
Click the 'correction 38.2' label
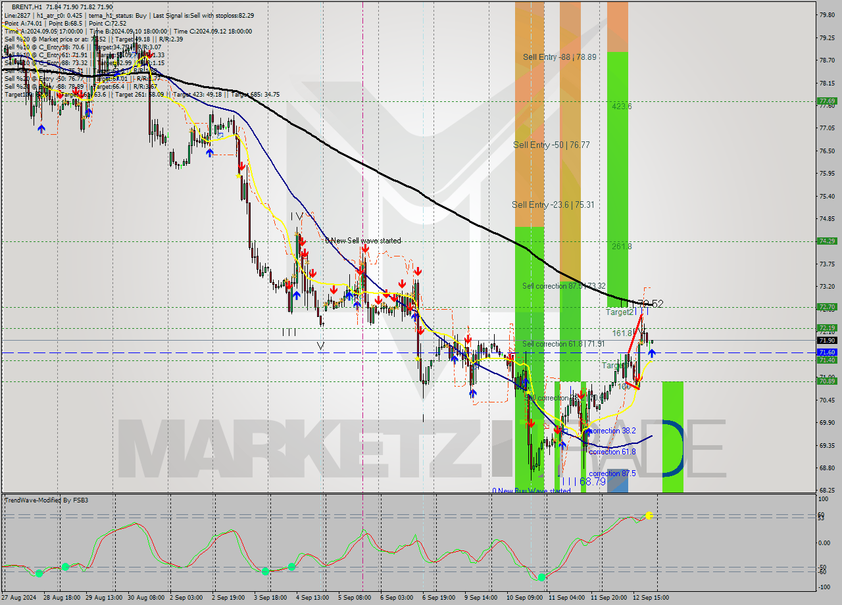pos(612,431)
